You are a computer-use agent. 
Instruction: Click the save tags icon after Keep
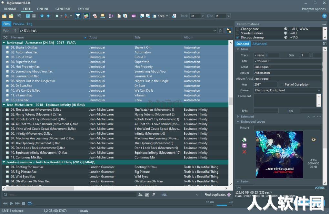(174, 16)
